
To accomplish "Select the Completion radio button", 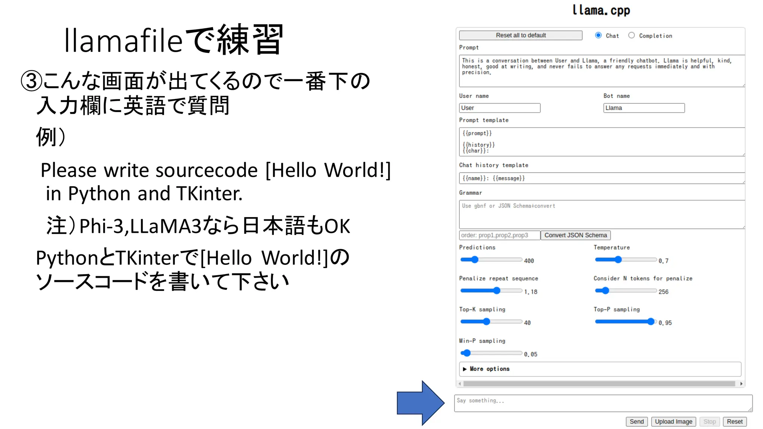I will [x=631, y=35].
